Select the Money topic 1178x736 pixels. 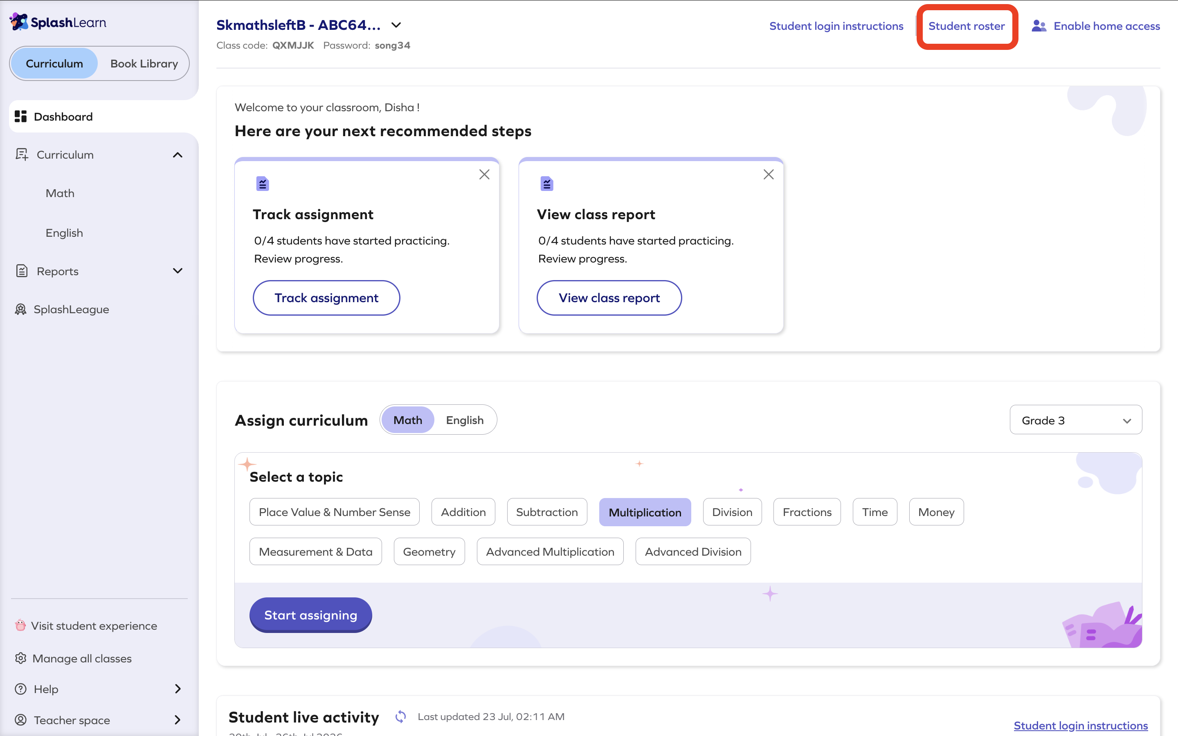[x=936, y=512]
